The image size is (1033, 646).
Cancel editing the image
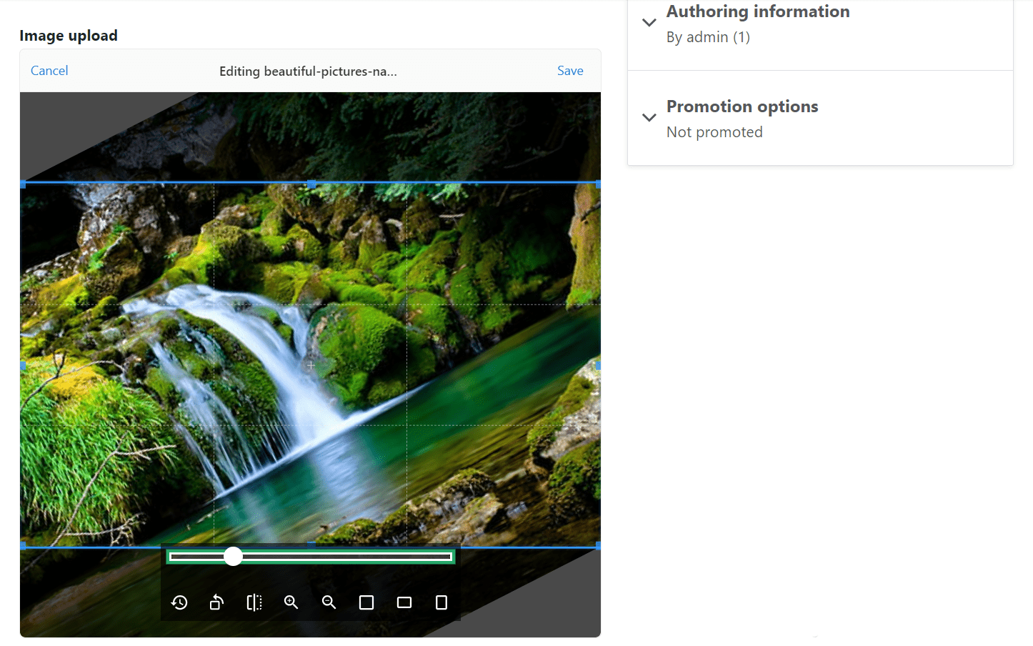click(49, 70)
